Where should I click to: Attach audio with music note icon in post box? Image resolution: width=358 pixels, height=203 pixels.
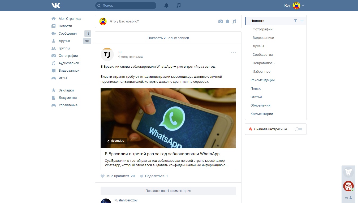234,21
